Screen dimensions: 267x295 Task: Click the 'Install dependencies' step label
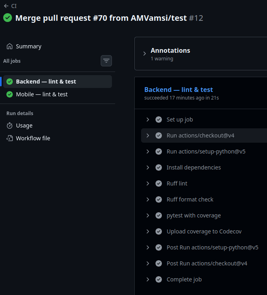click(193, 167)
